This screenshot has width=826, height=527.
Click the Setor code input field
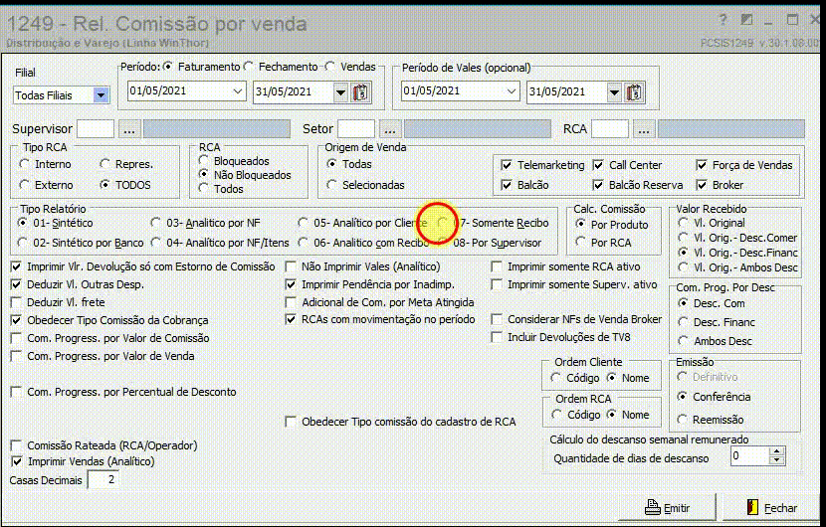[x=356, y=129]
